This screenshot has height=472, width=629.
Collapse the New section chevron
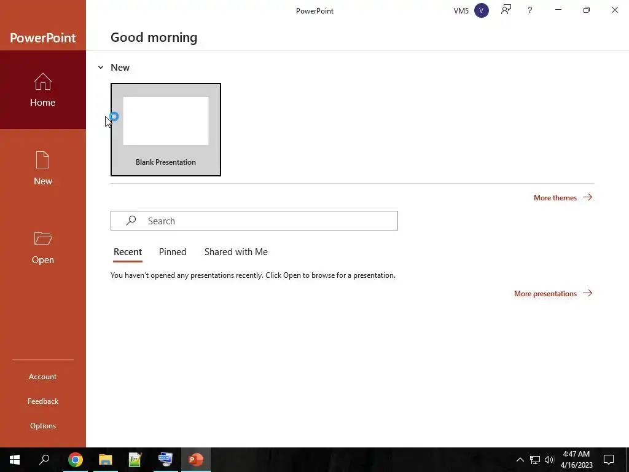click(101, 68)
